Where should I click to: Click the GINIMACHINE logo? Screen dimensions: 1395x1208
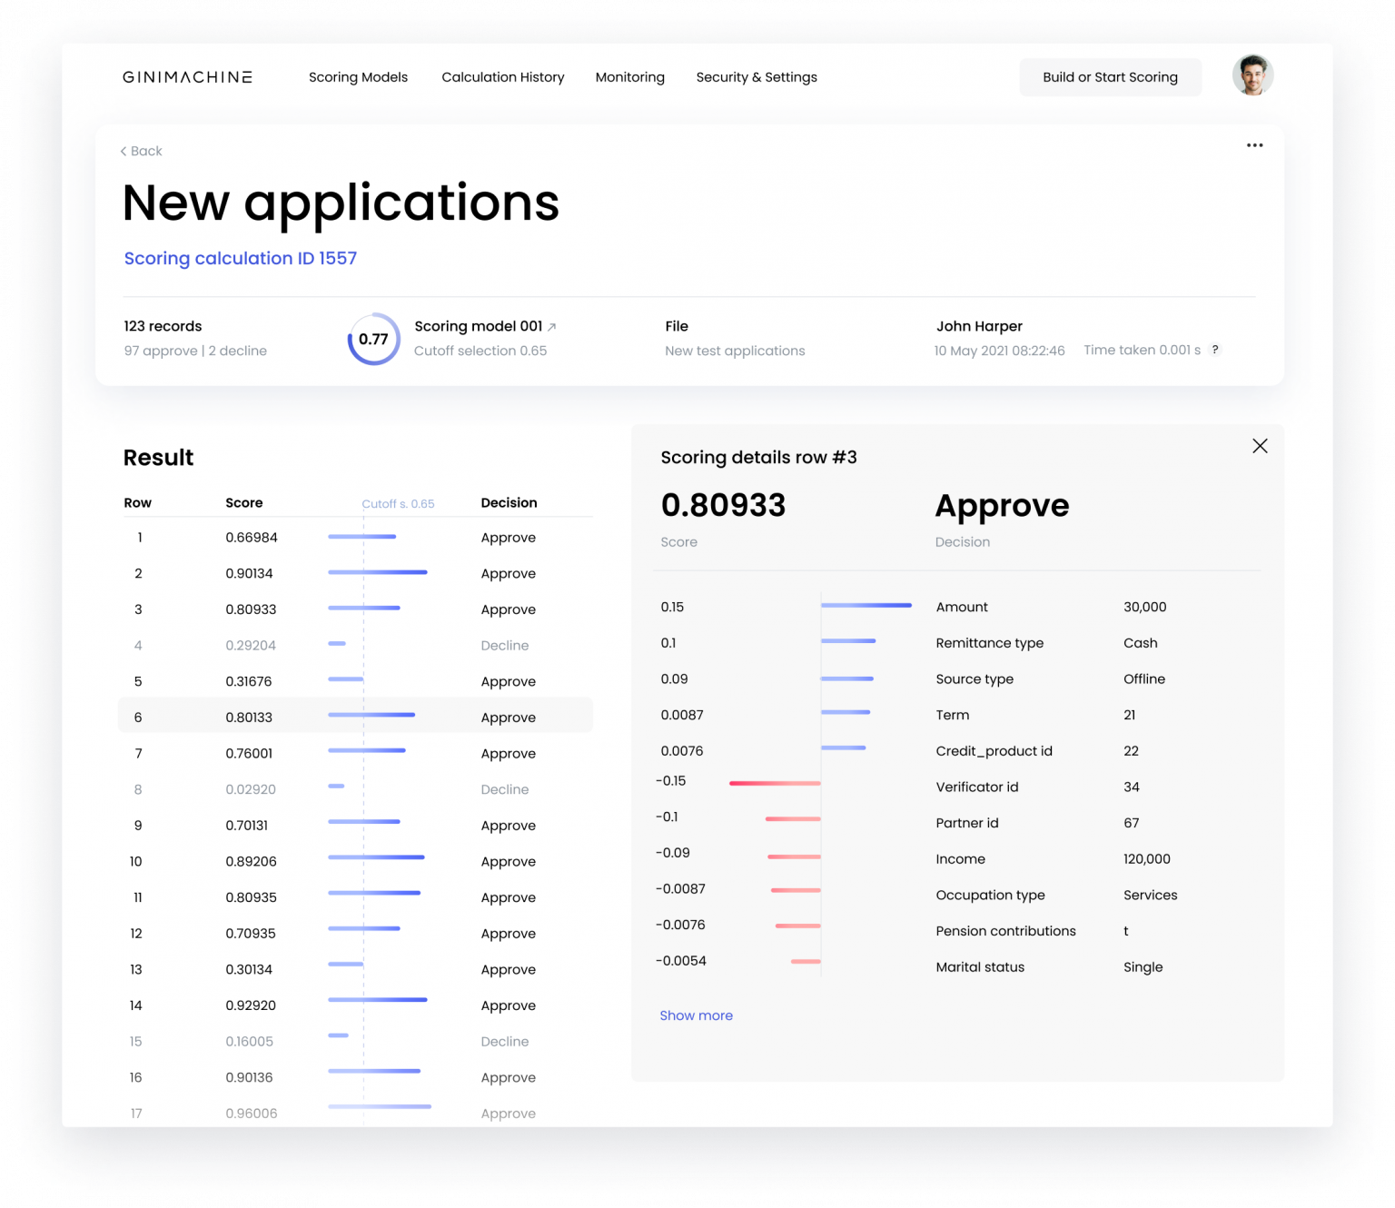click(186, 76)
